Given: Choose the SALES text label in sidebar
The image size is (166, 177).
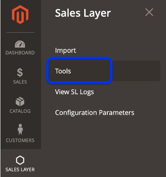Looking at the screenshot, I should [20, 82].
